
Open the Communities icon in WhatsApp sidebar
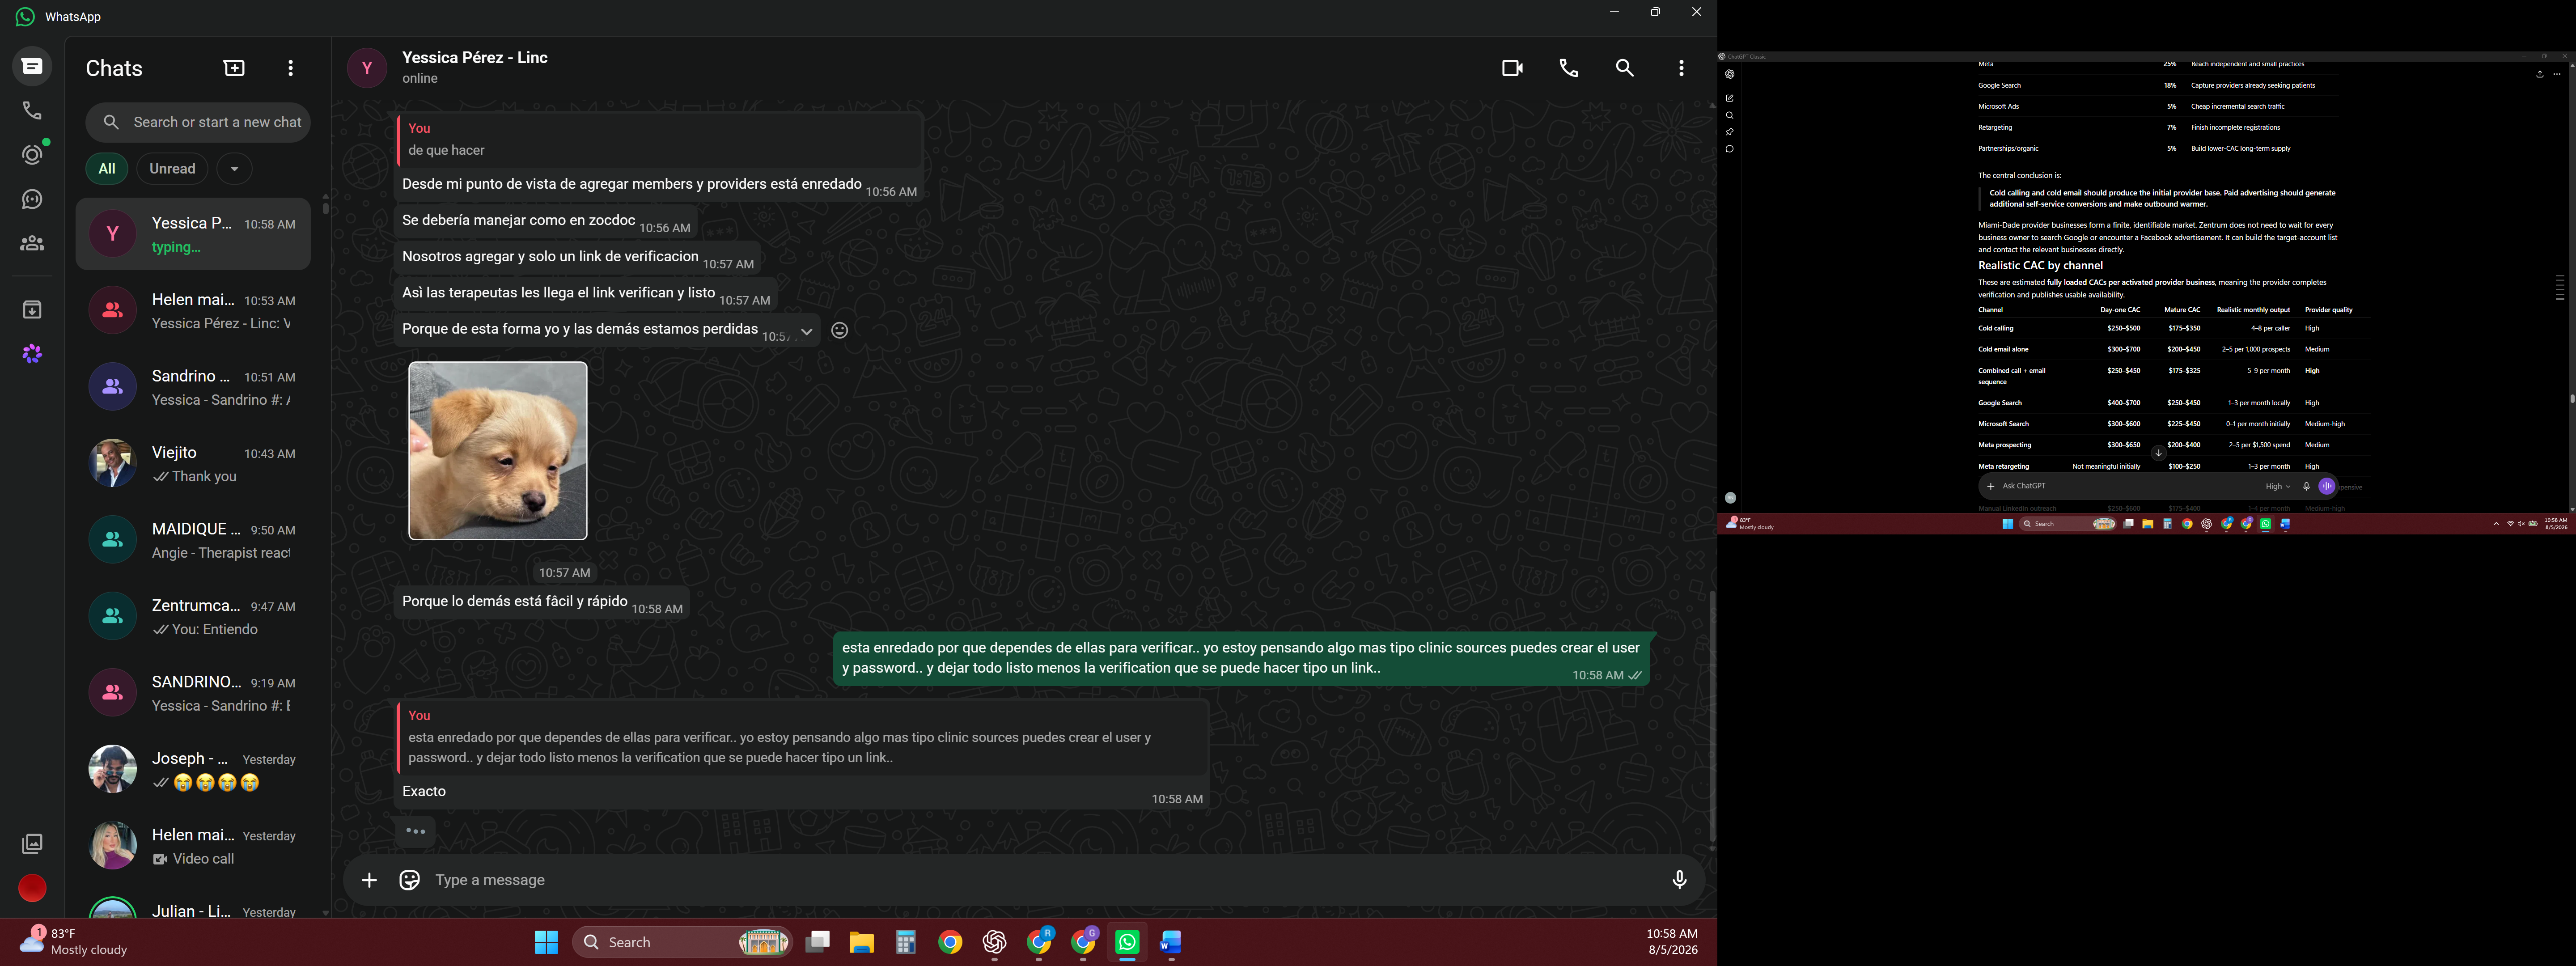coord(32,243)
